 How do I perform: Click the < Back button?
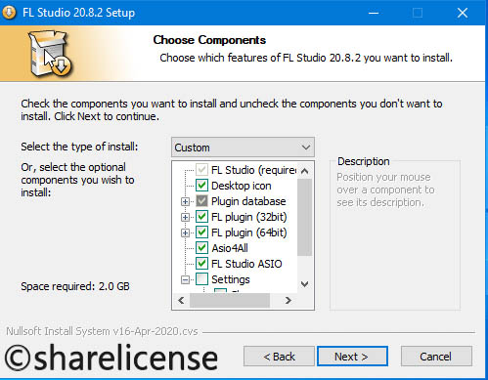point(279,357)
